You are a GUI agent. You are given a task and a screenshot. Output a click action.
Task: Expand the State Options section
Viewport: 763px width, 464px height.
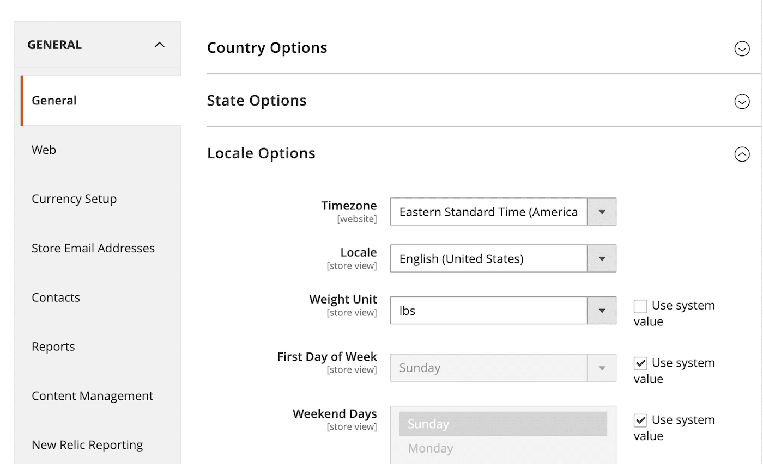point(742,101)
